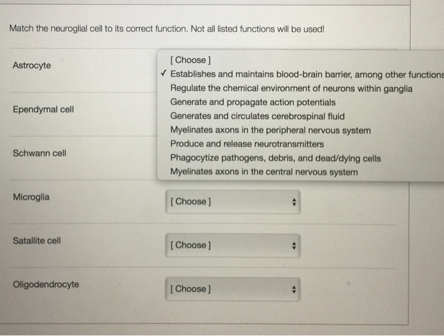Click the Microglia dropdown arrow stepper
The width and height of the screenshot is (444, 336).
click(293, 202)
